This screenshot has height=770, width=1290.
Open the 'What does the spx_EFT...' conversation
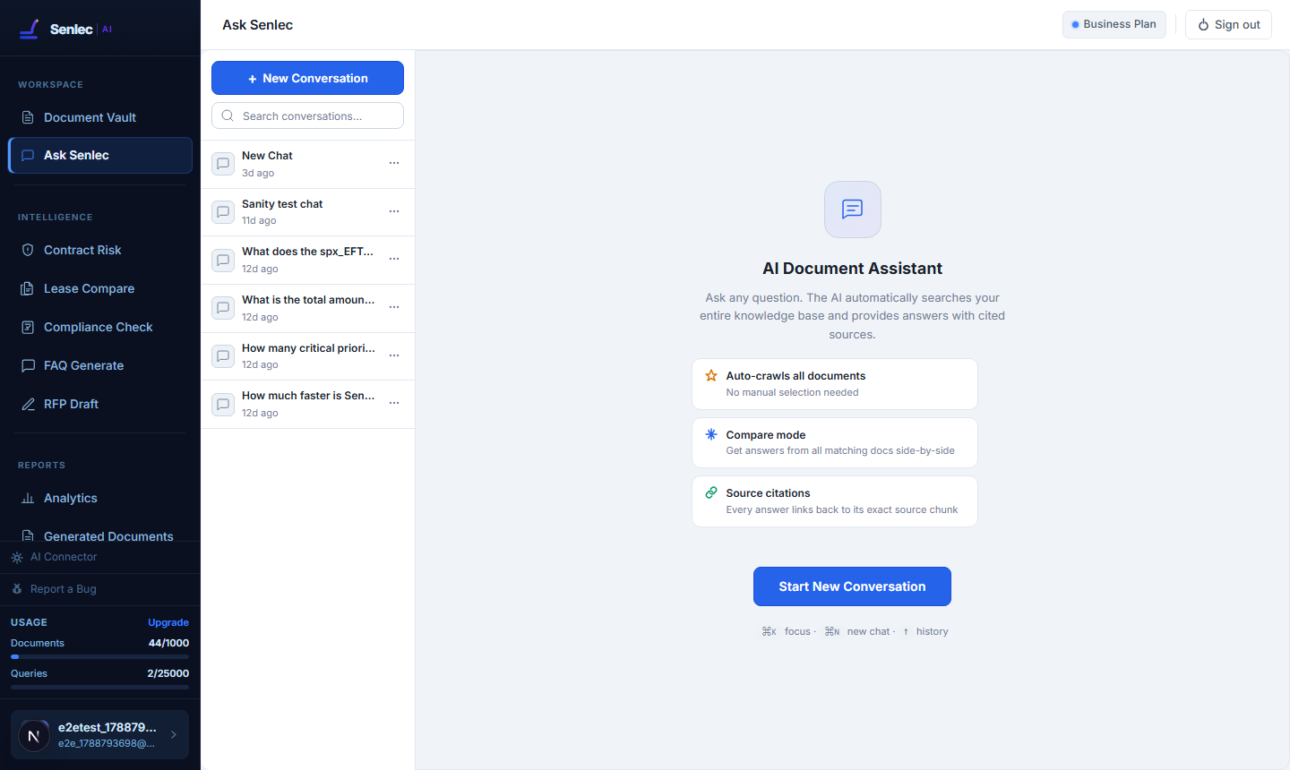click(x=308, y=260)
